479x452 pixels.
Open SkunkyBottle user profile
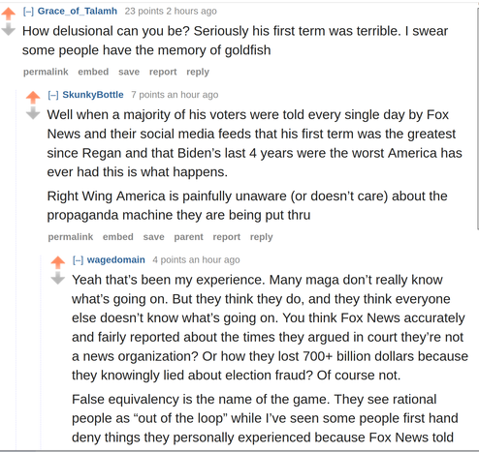[x=93, y=95]
